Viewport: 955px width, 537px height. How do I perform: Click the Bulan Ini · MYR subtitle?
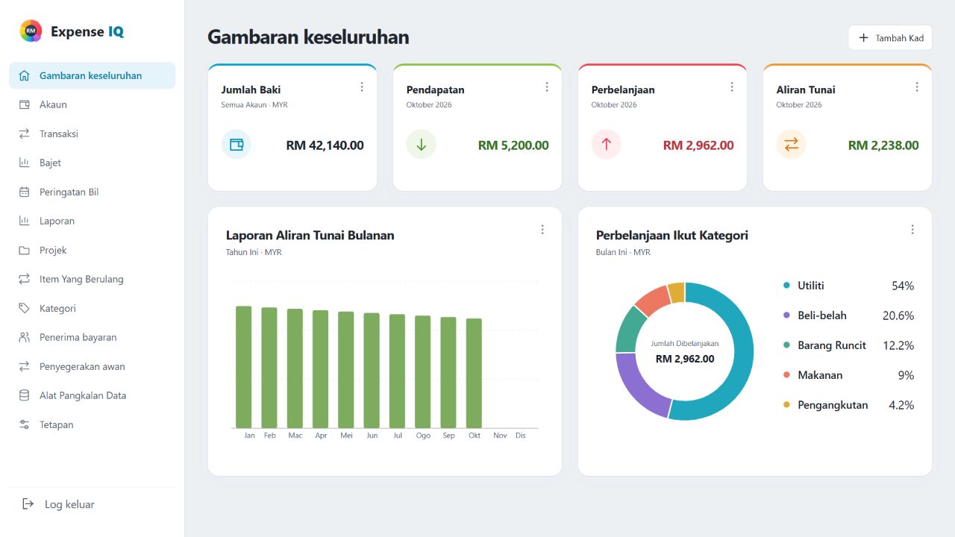pos(623,253)
